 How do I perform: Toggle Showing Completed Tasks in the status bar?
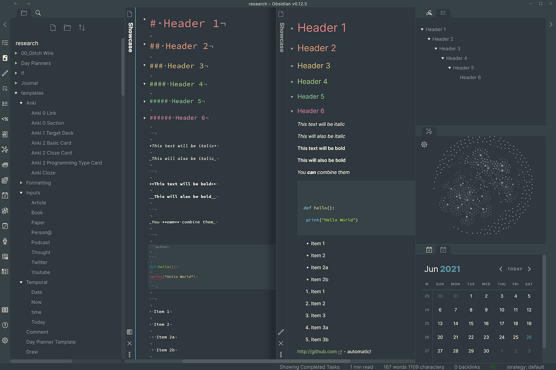[309, 367]
